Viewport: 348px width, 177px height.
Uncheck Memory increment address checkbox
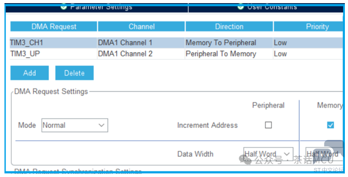click(331, 125)
